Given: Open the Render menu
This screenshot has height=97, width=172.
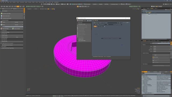Looking at the screenshot, I should coord(33,2).
